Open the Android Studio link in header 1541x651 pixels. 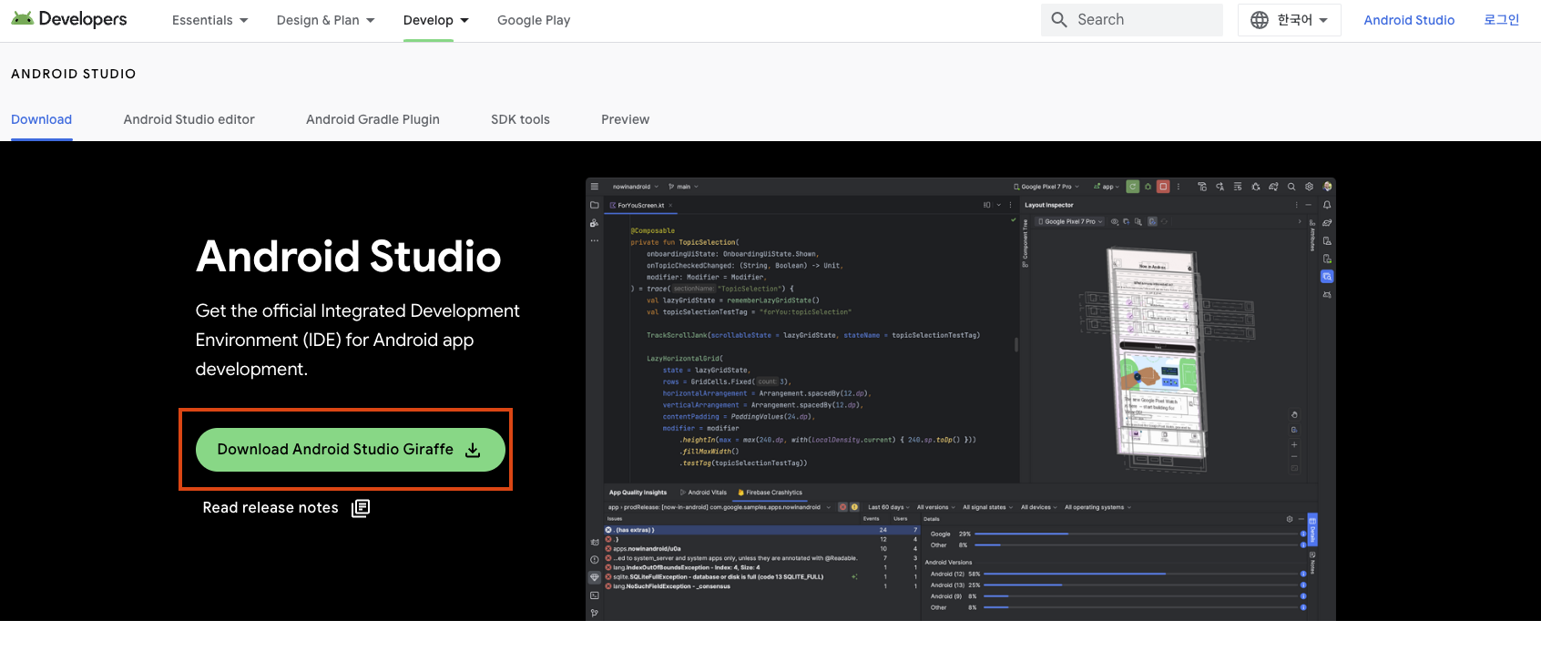[1409, 20]
